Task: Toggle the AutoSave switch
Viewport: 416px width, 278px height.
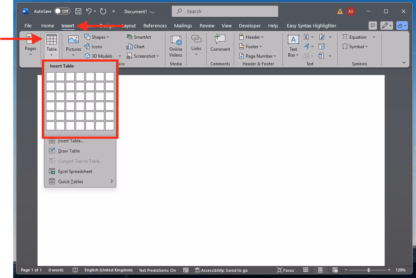Action: coord(62,11)
